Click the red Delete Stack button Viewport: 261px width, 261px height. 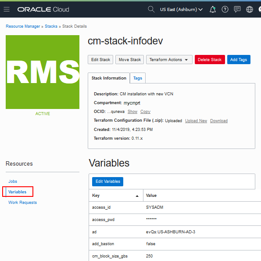[x=210, y=60]
